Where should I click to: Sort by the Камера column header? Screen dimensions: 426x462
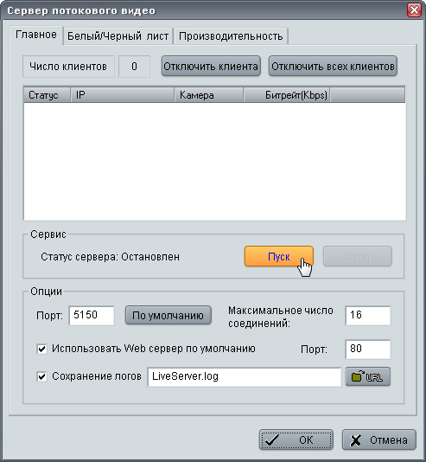(209, 95)
